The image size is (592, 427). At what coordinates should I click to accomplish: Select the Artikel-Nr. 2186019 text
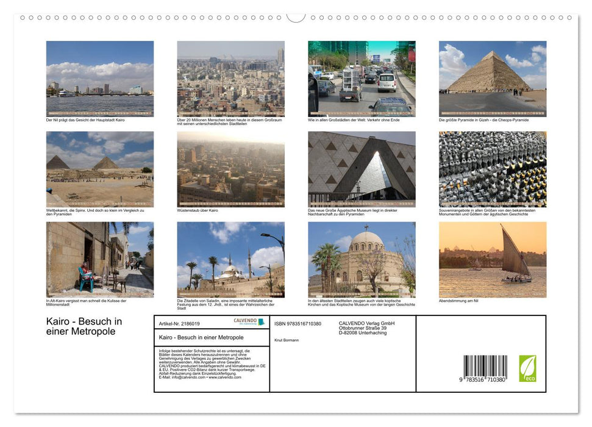pos(180,323)
